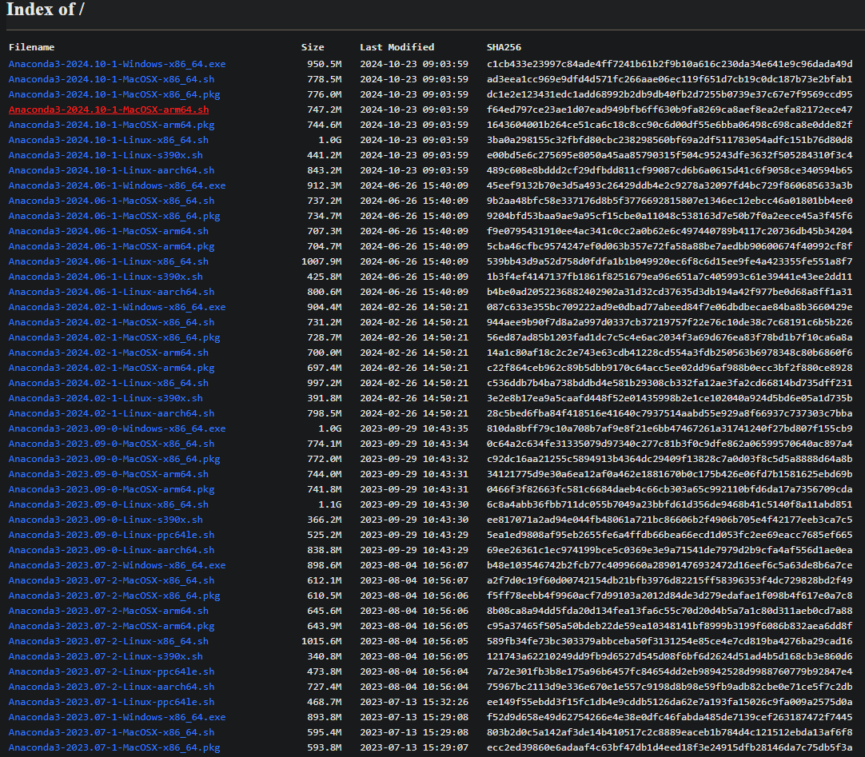The height and width of the screenshot is (757, 865).
Task: Open Anaconda3-2024.06-1-Linux-s390x.sh link
Action: click(106, 277)
